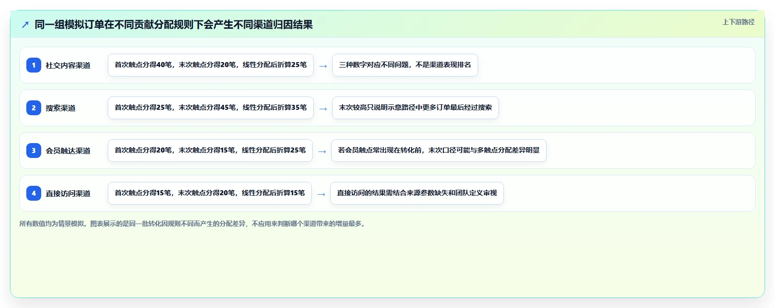Select the number 1 badge for 社交内容渠道

tap(34, 65)
